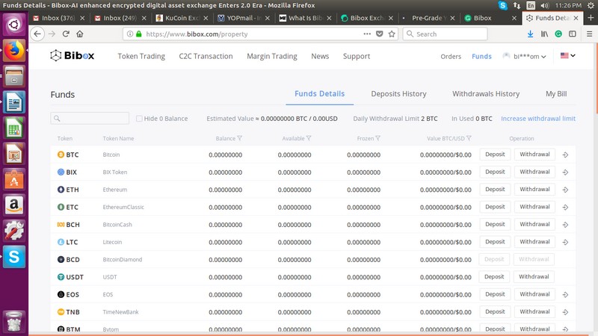Screen dimensions: 598x336
Task: Save page to Pocket icon
Action: (380, 34)
